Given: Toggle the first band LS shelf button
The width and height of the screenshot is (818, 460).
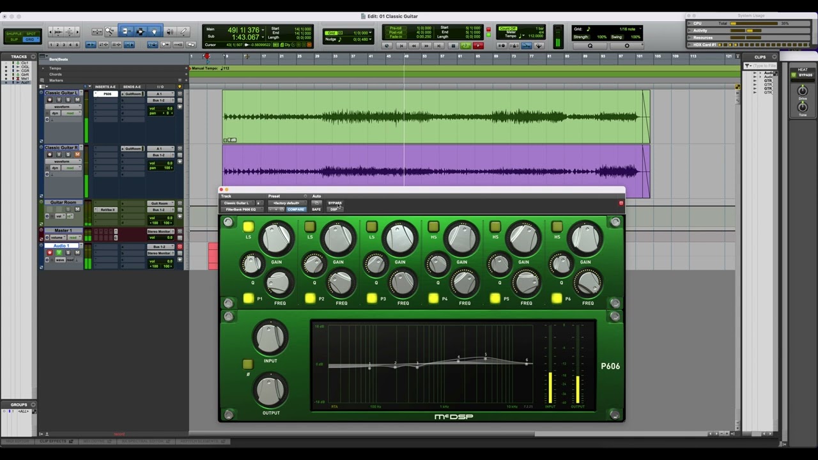Looking at the screenshot, I should (248, 226).
